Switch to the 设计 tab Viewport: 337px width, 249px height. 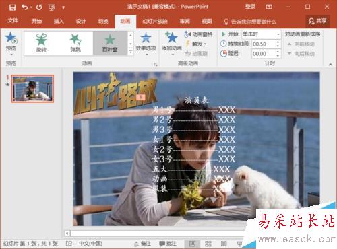[81, 21]
